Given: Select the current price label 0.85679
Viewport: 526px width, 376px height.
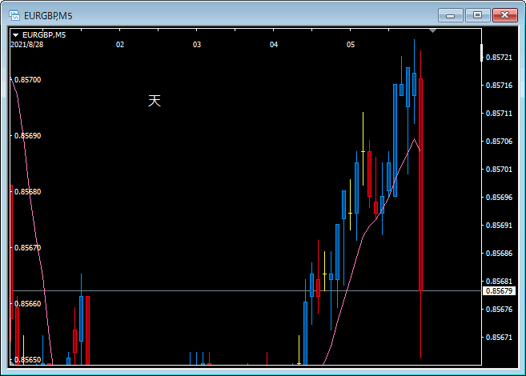Looking at the screenshot, I should tap(499, 291).
